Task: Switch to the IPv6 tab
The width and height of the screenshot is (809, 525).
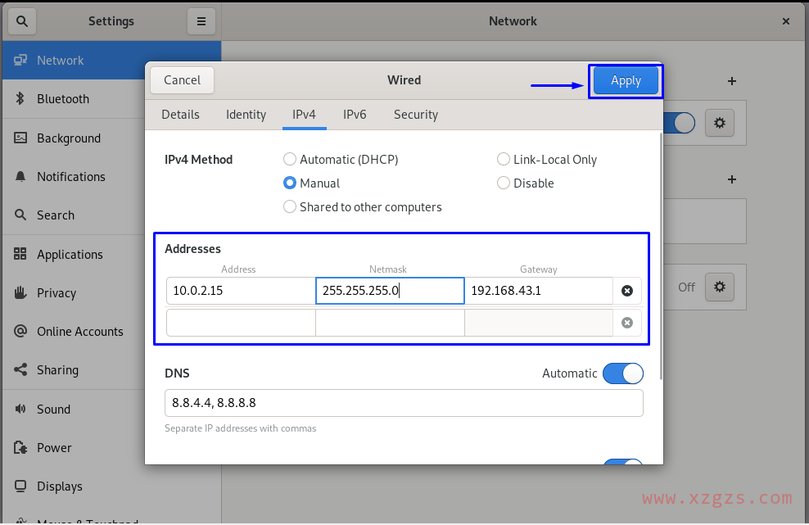Action: (355, 115)
